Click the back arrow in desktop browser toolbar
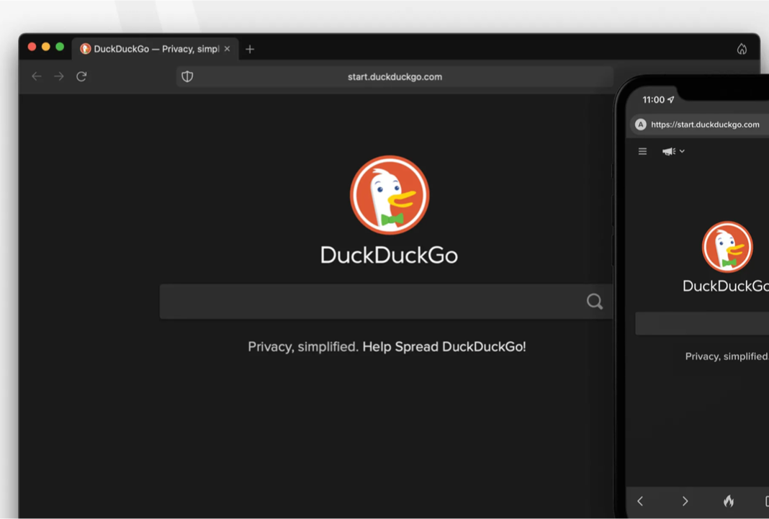 (36, 76)
